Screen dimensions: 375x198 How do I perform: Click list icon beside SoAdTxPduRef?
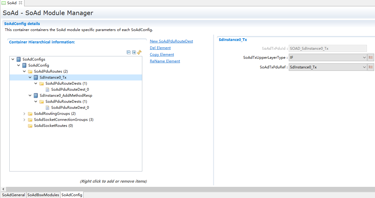point(371,67)
